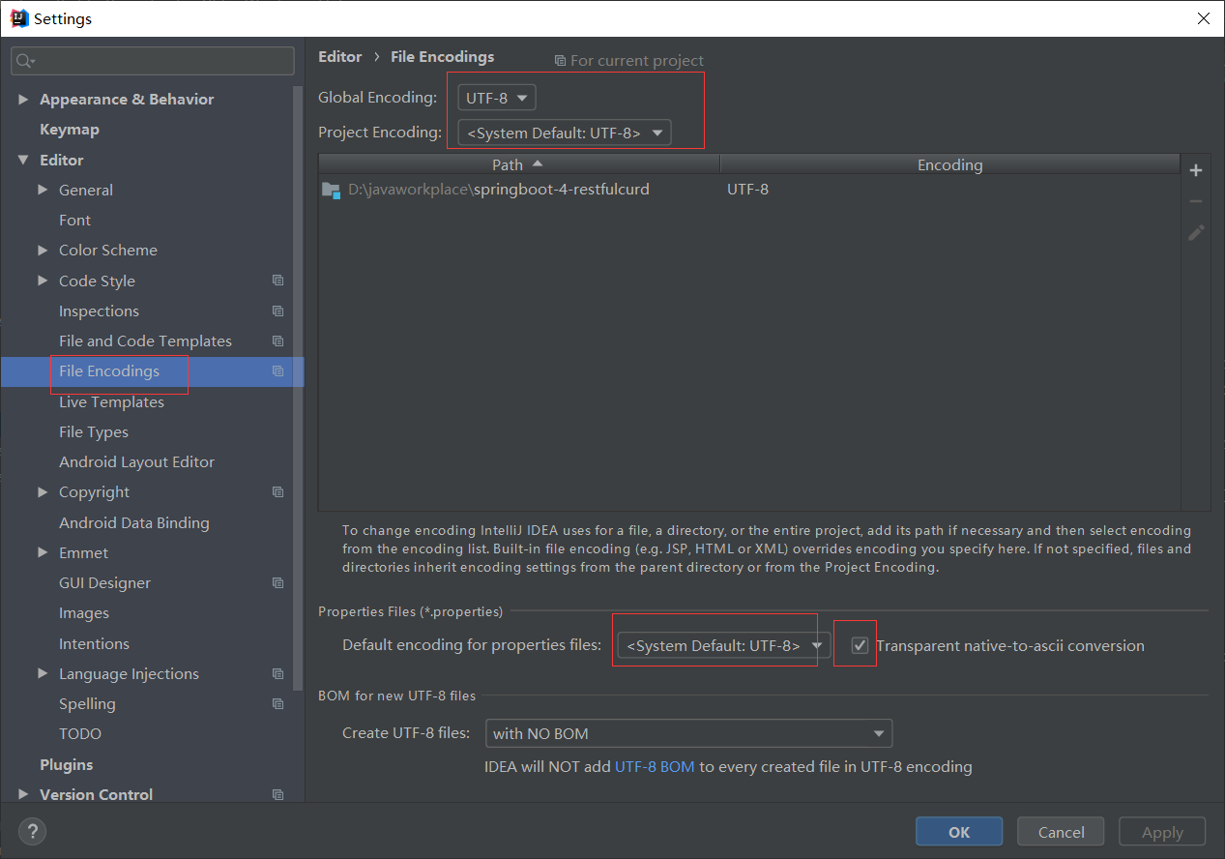Toggle Transparent native-to-ascii conversion checkbox
This screenshot has height=859, width=1225.
(x=860, y=645)
